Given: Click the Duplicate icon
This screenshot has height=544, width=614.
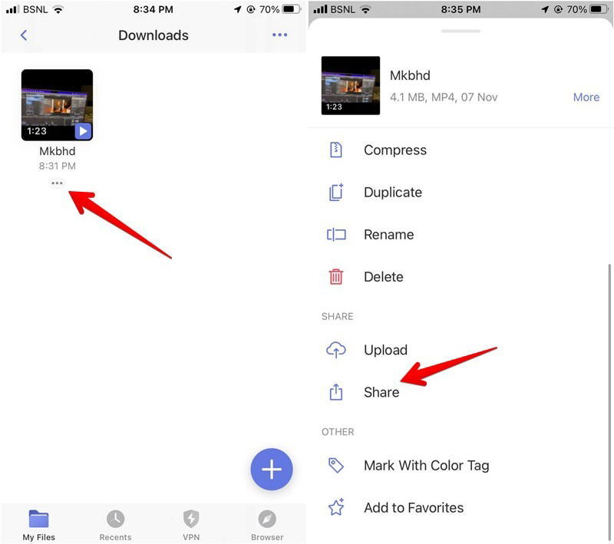Looking at the screenshot, I should (336, 193).
